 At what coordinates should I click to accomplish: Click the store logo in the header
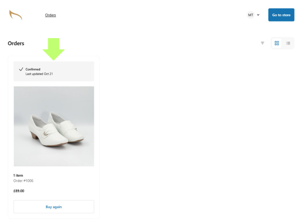[16, 15]
